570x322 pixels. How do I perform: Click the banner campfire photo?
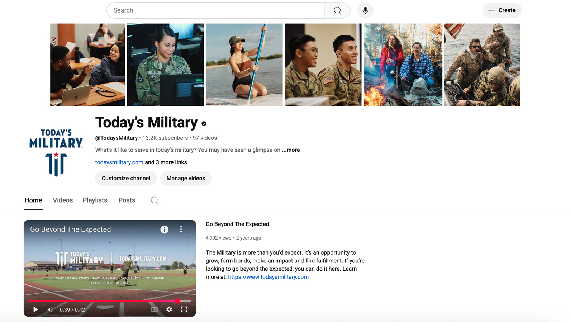pos(403,65)
